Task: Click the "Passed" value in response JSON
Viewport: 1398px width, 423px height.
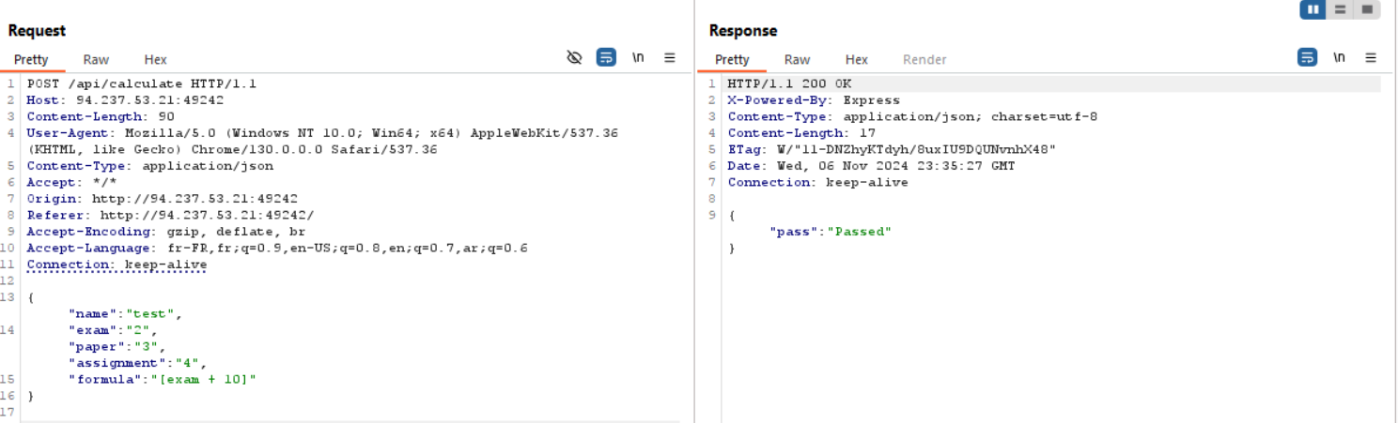Action: point(859,232)
